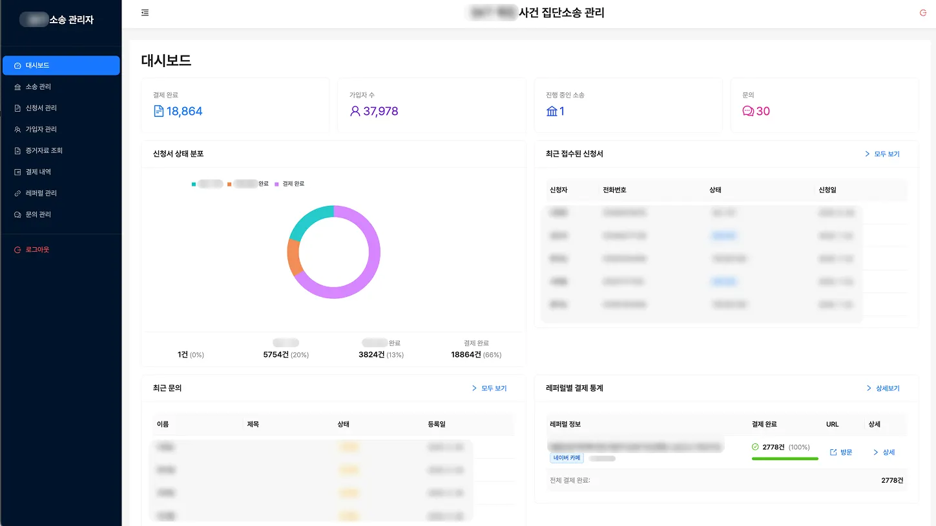Viewport: 936px width, 526px height.
Task: Click the 37,978 subscriber count
Action: [x=380, y=111]
